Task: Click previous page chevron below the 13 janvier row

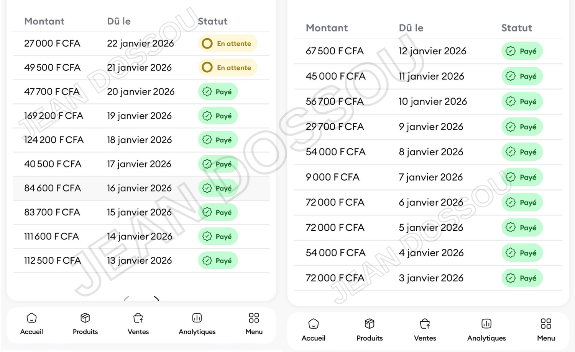Action: 127,298
